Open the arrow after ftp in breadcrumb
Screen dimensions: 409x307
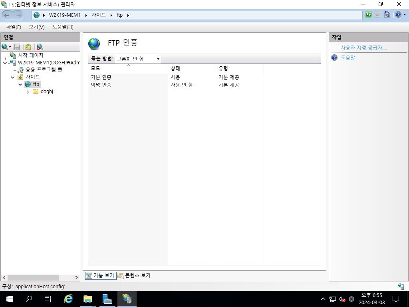point(128,15)
